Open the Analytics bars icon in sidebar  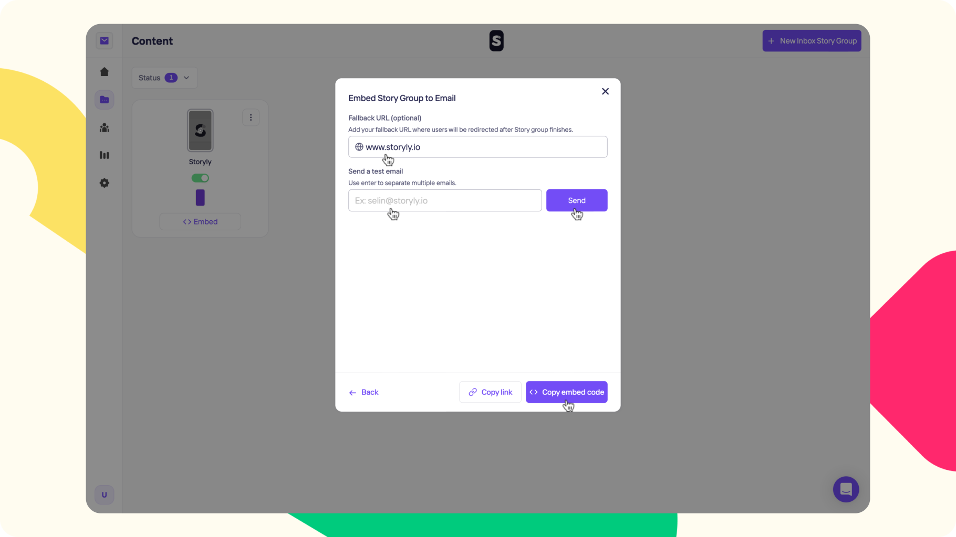point(105,155)
